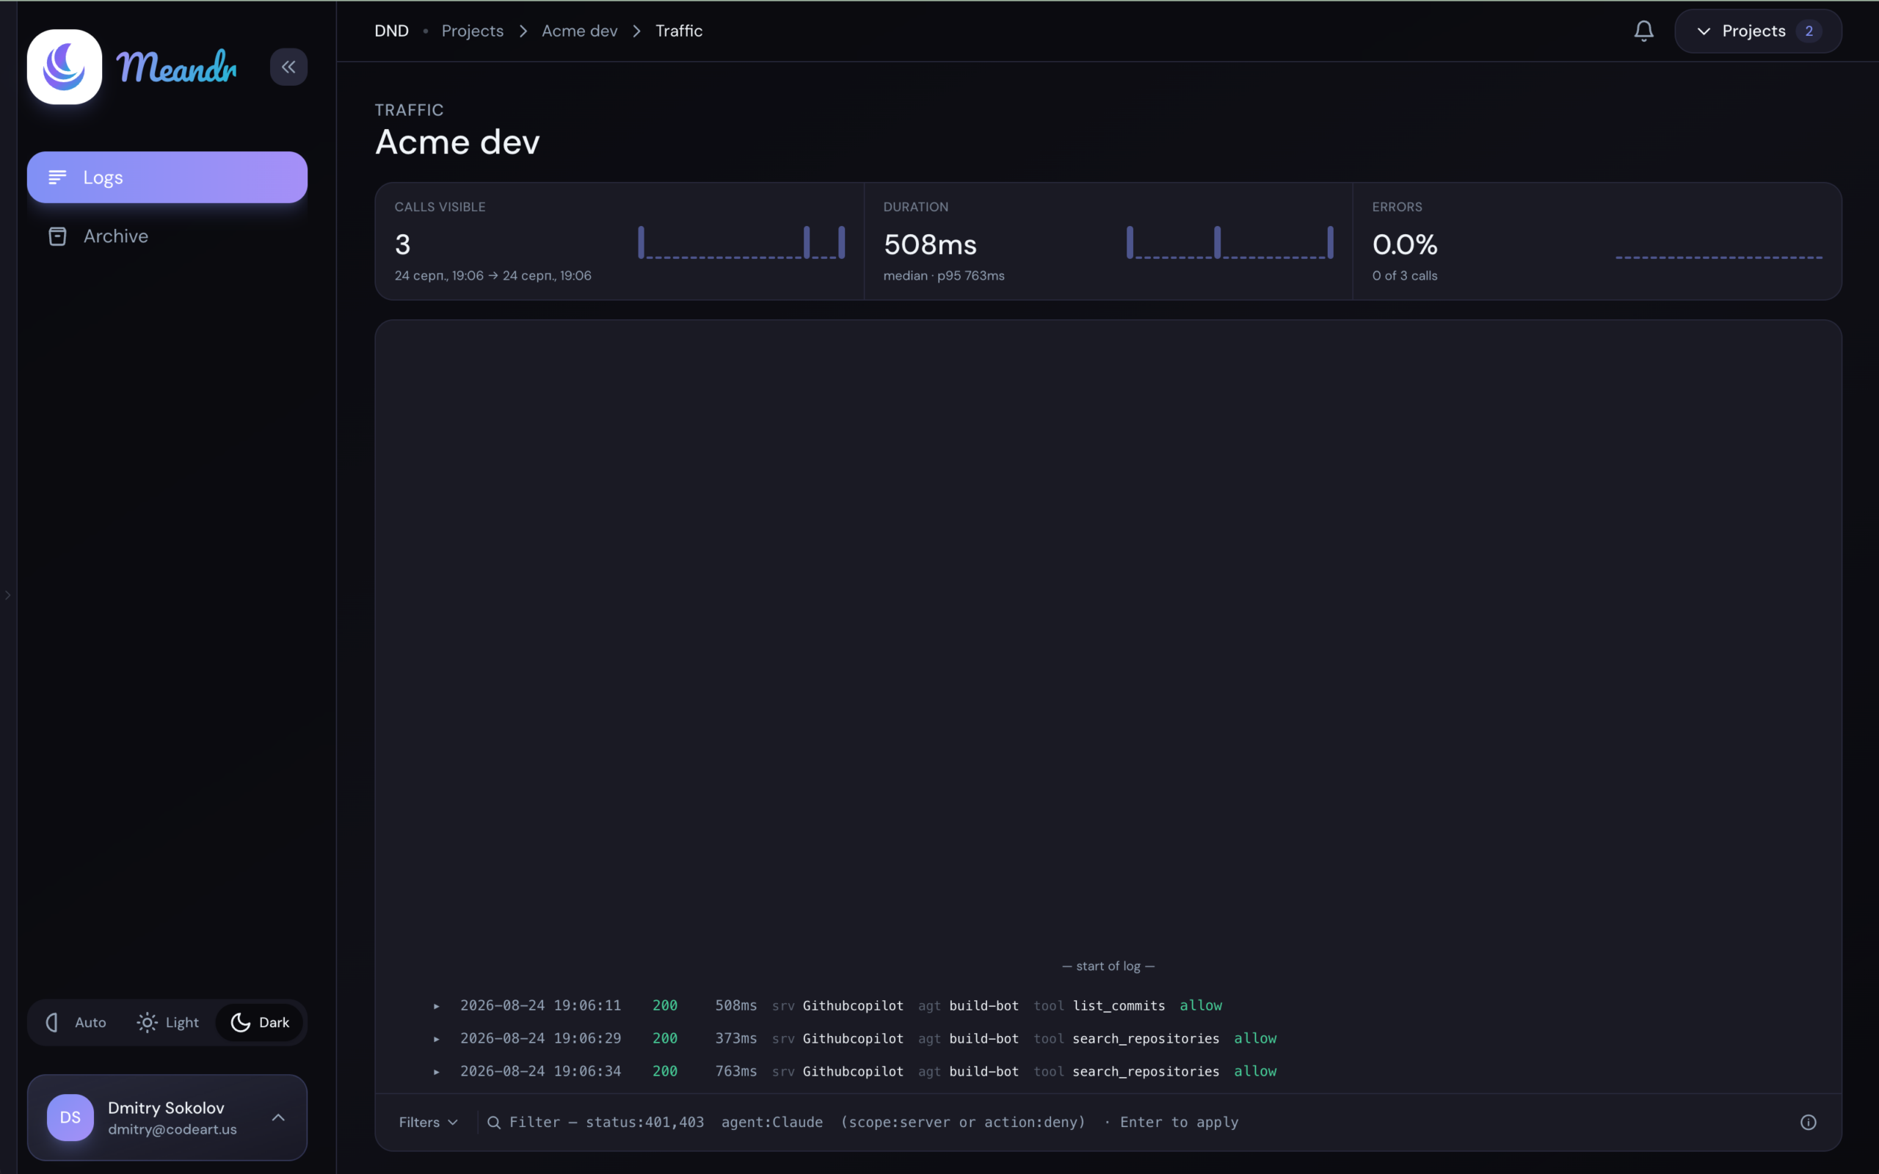Go to the Acme dev breadcrumb
Image resolution: width=1879 pixels, height=1174 pixels.
click(579, 31)
